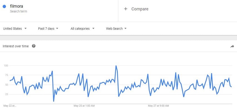Click the 100 value on y-axis

click(x=6, y=66)
